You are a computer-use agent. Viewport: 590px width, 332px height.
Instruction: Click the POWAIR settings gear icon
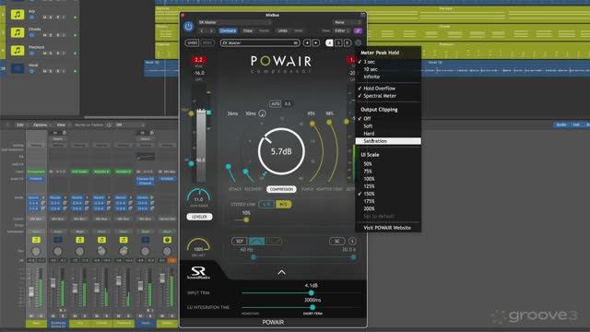(x=358, y=43)
